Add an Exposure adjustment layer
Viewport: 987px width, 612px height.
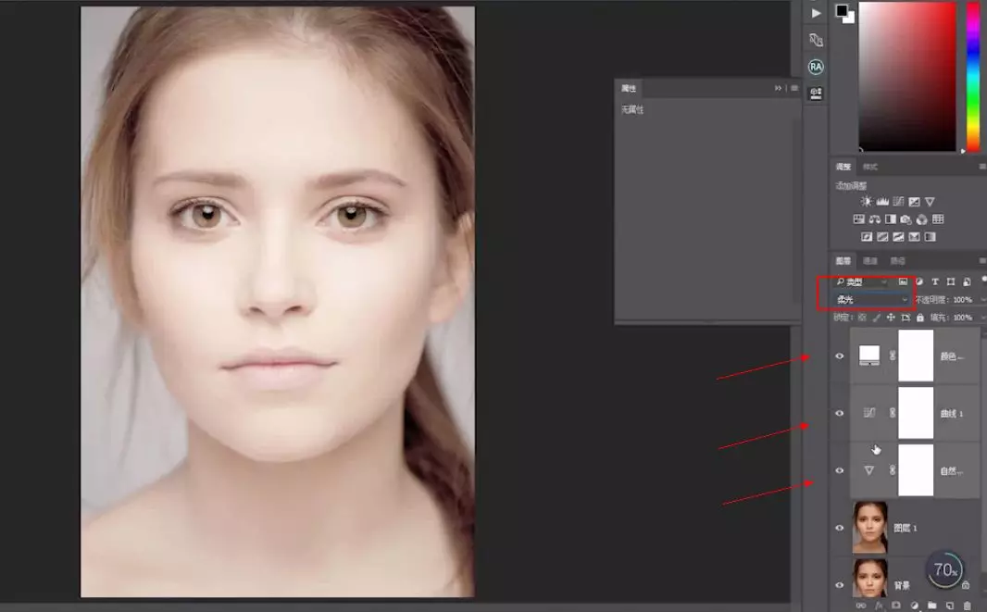914,202
